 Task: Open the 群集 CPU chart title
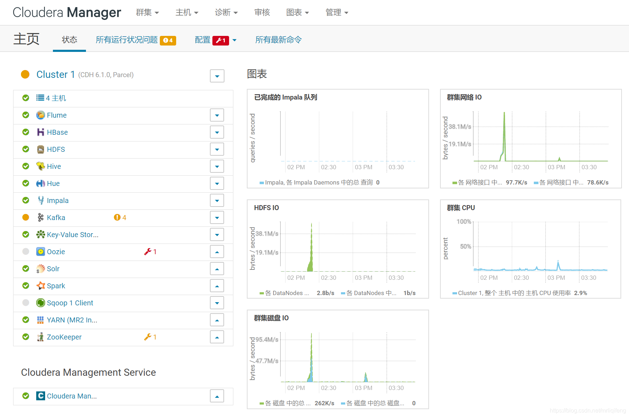click(461, 208)
